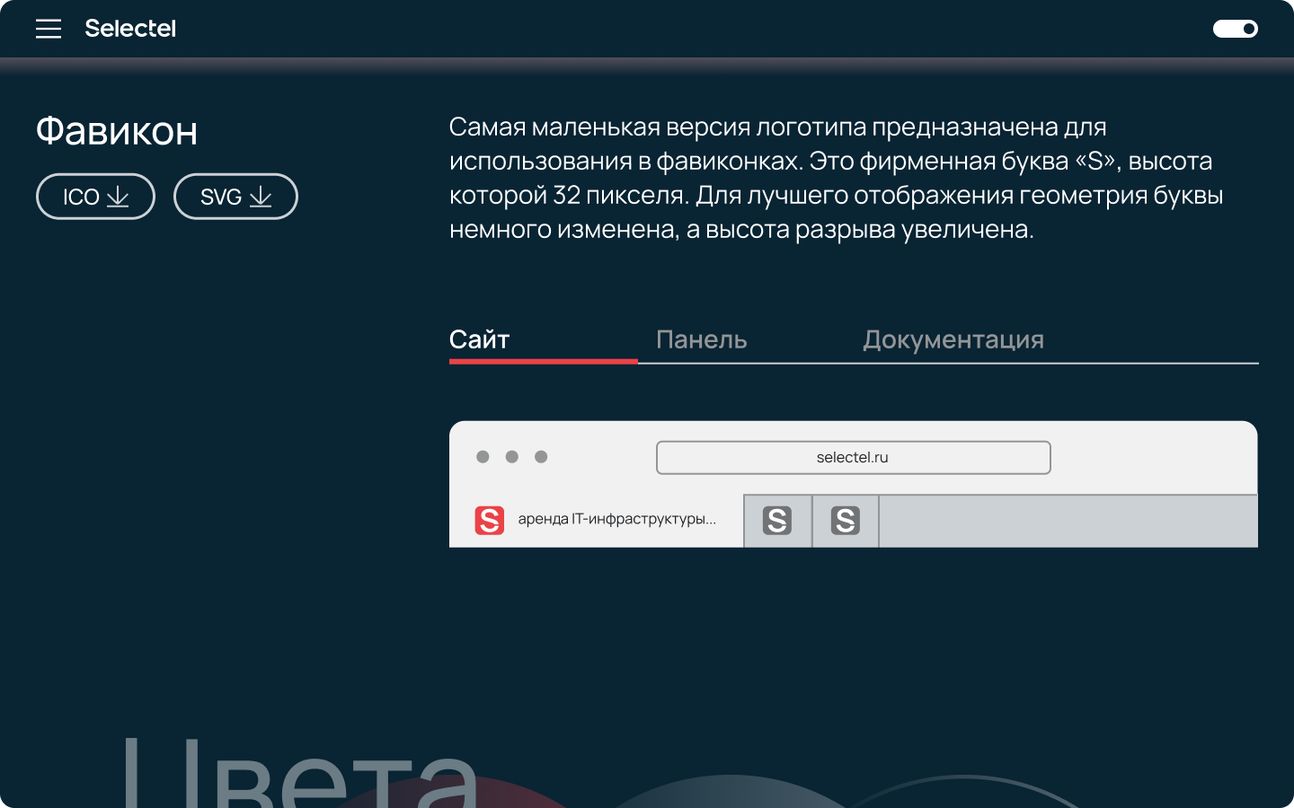The image size is (1294, 808).
Task: Switch to the Панель tab
Action: point(702,339)
